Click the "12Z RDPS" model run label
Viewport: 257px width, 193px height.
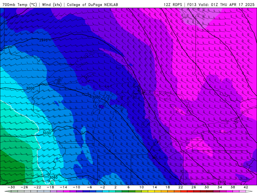click(x=173, y=5)
